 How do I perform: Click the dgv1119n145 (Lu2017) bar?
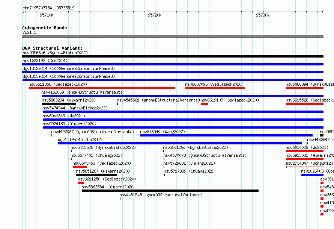[x=180, y=143]
